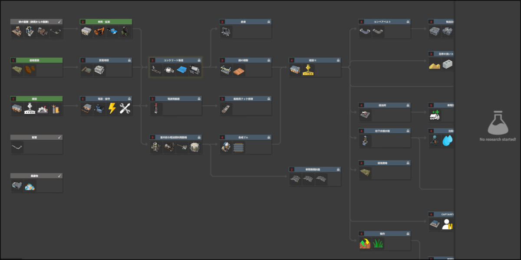Screen dimensions: 521x260
Task: Select the radio tower icon
Action: (x=156, y=109)
